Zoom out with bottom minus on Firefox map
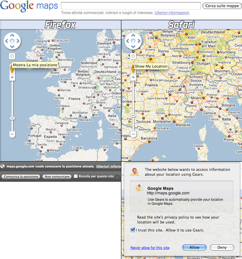The height and width of the screenshot is (259, 242). point(12,134)
